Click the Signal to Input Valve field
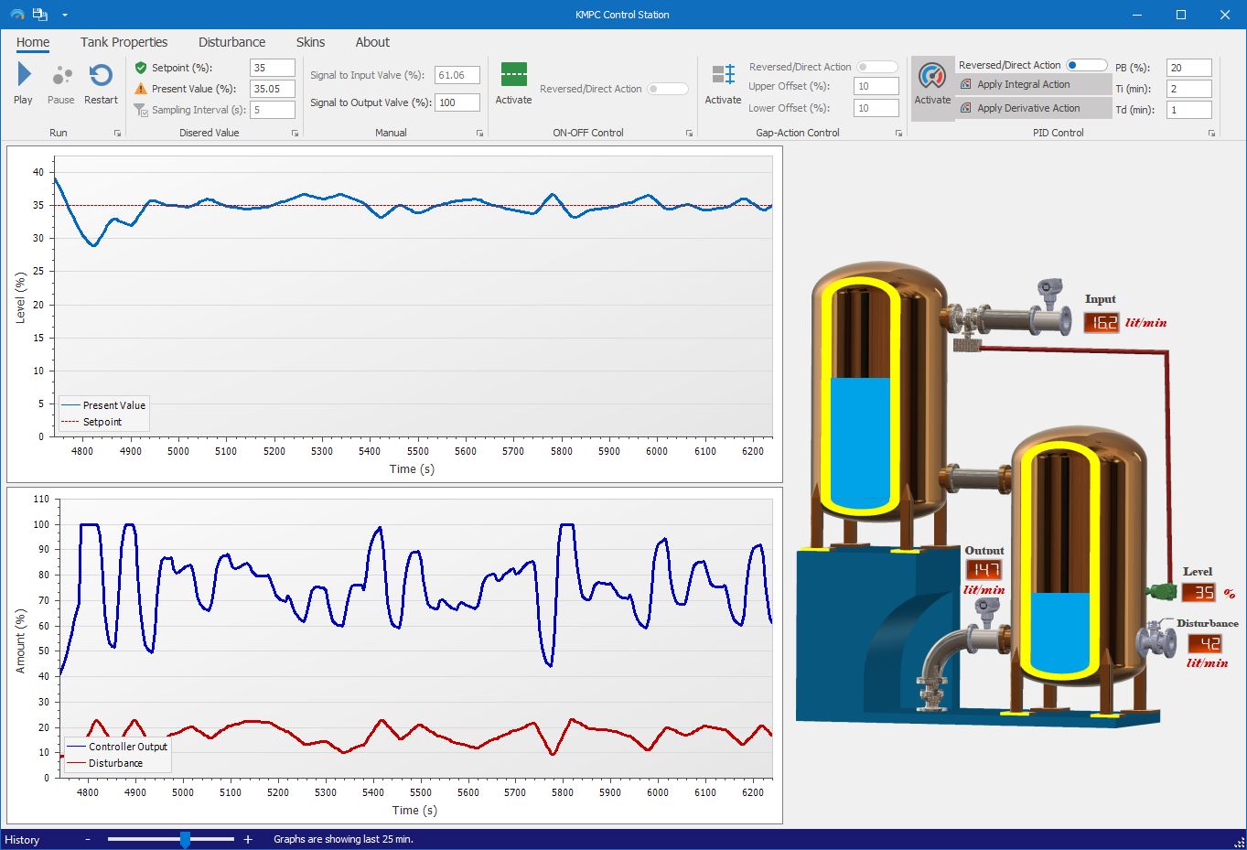 coord(457,75)
